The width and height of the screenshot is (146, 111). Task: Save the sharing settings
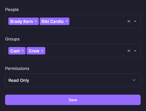[x=73, y=100]
